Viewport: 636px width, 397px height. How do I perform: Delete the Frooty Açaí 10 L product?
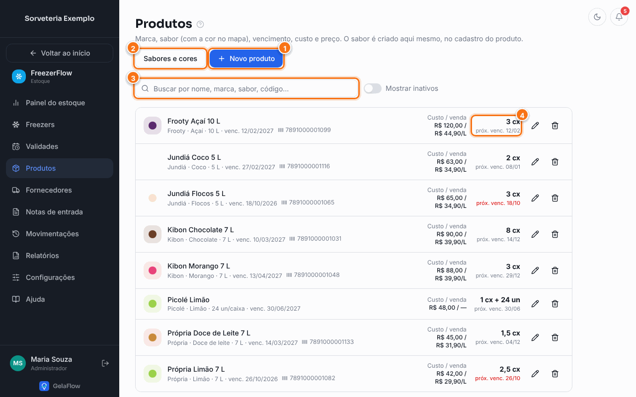point(555,126)
